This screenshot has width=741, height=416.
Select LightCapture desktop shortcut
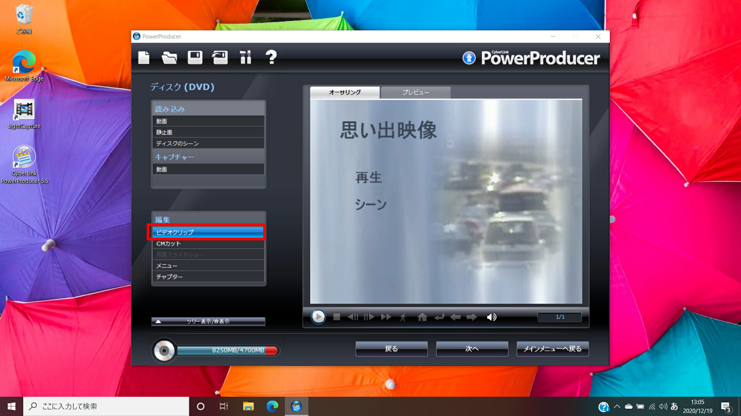click(x=24, y=114)
